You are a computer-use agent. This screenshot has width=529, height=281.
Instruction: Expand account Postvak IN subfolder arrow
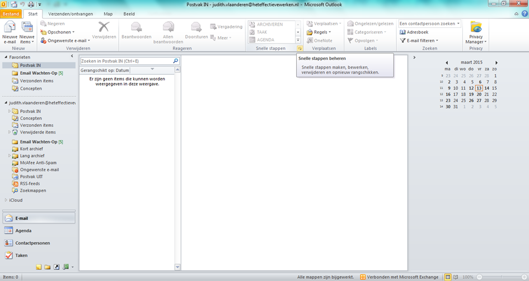coord(10,111)
